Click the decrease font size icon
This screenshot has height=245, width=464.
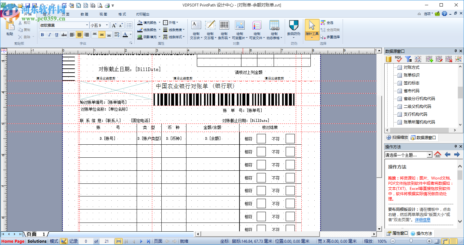point(121,25)
